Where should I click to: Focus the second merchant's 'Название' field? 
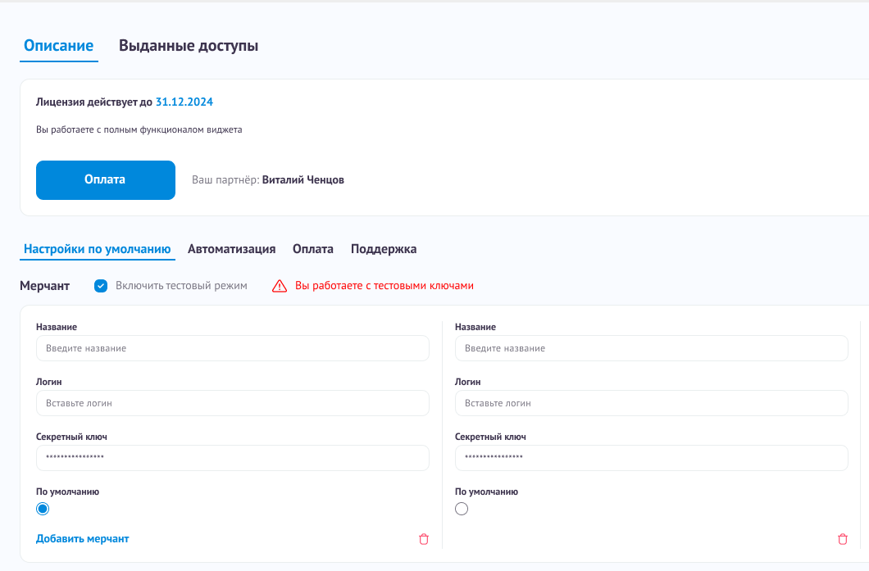click(x=651, y=348)
